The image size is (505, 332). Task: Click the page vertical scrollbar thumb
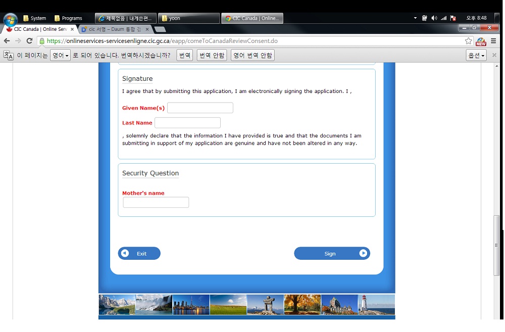tap(496, 245)
